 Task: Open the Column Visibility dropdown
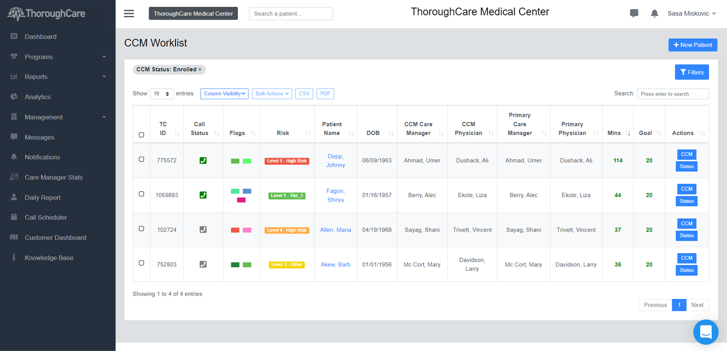click(x=224, y=93)
